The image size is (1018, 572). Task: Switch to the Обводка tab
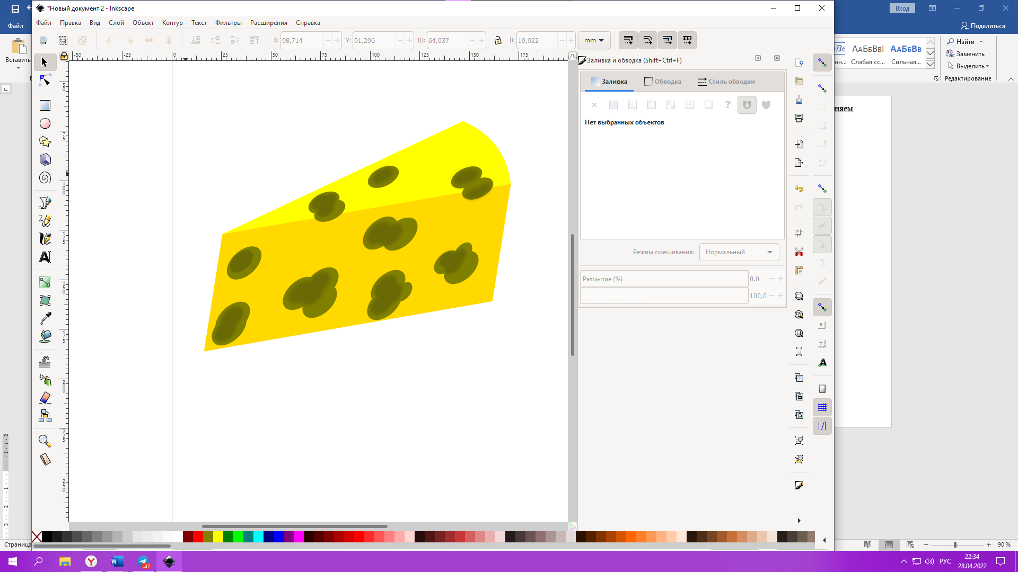tap(663, 82)
